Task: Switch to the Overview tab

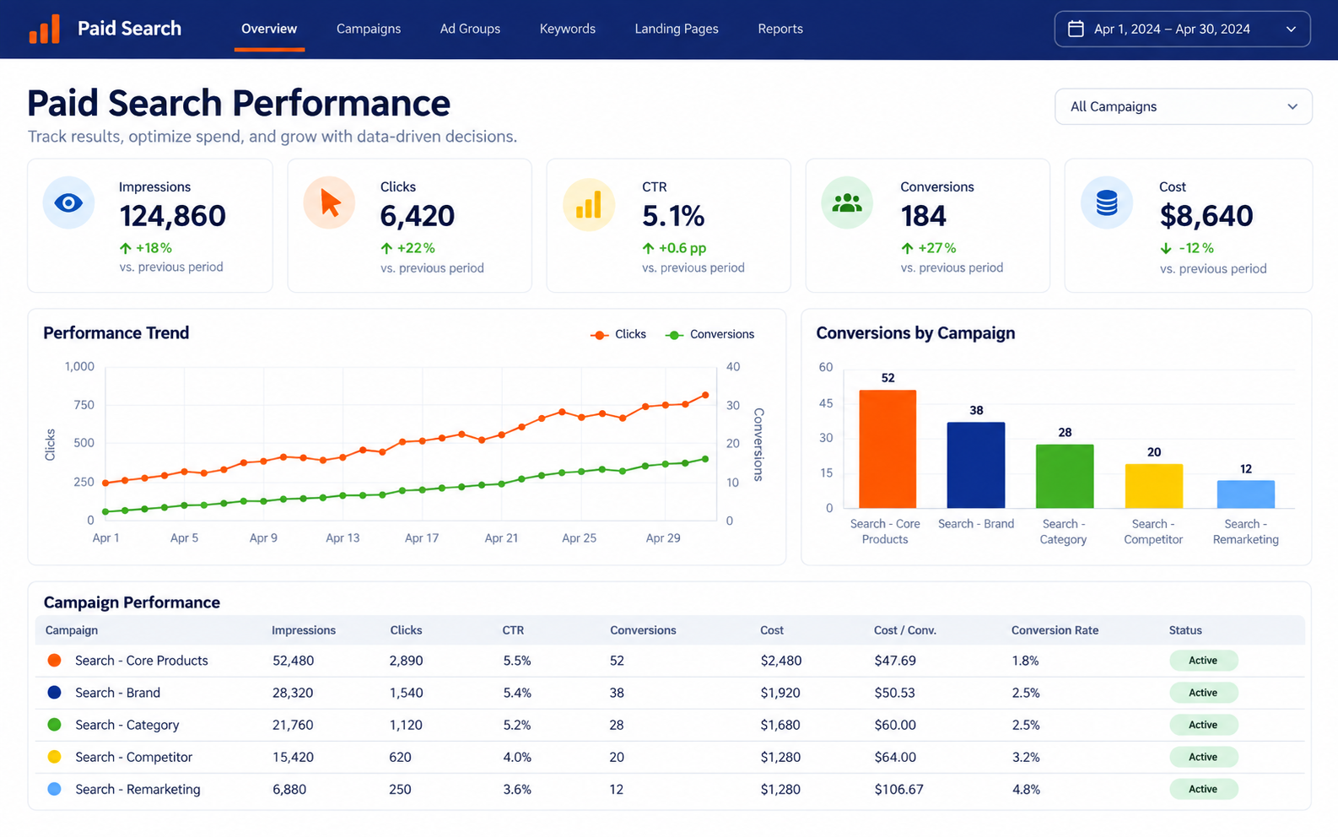Action: pyautogui.click(x=269, y=29)
